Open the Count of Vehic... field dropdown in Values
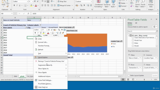This screenshot has width=160, height=90. pos(156,67)
